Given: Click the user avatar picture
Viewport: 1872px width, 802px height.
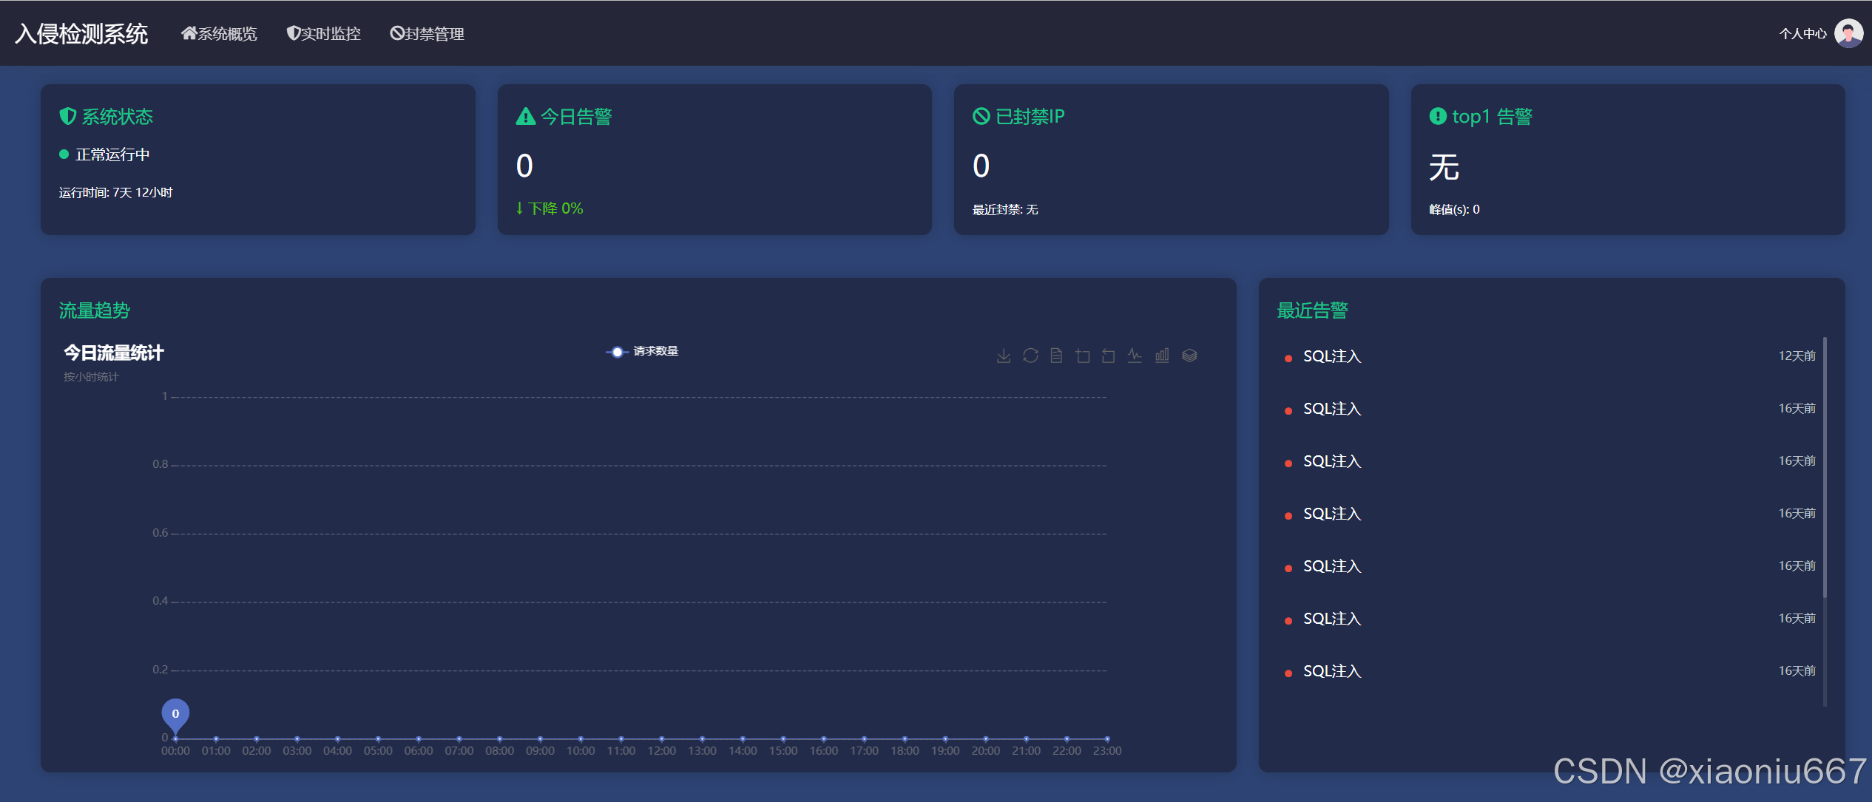Looking at the screenshot, I should click(x=1848, y=33).
